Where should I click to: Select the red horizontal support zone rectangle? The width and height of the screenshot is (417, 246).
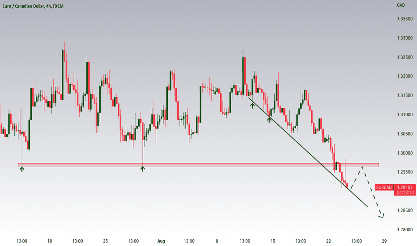198,165
